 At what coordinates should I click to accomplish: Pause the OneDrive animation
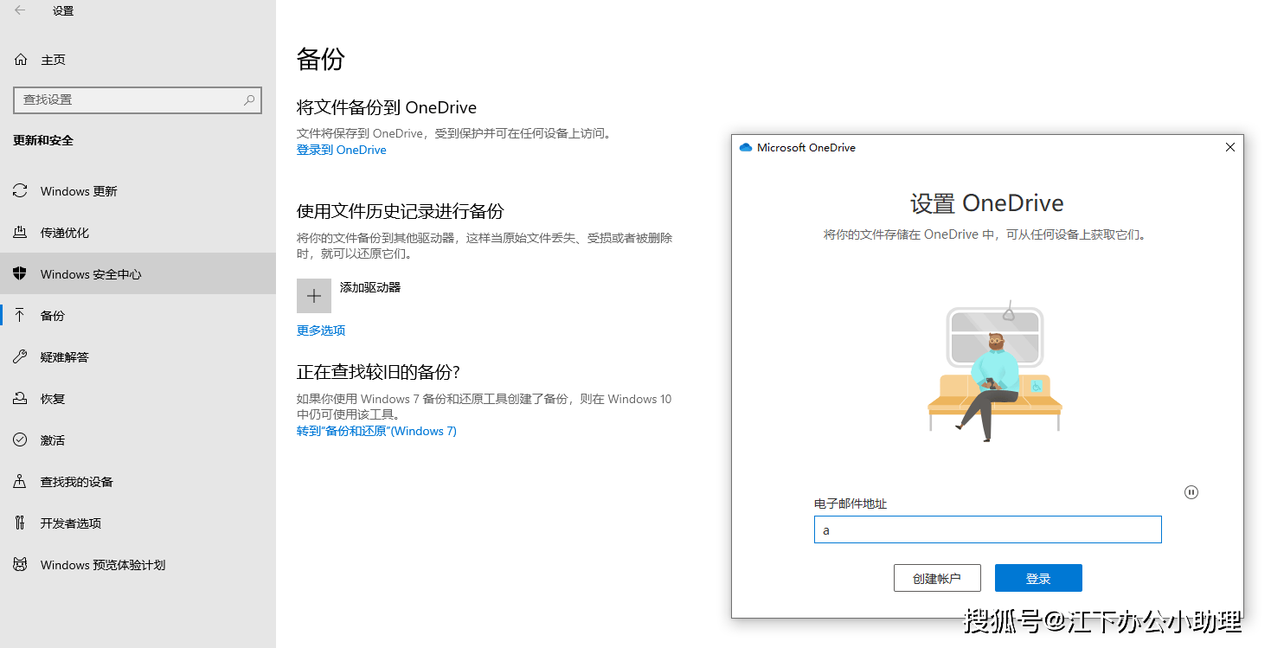pos(1191,492)
